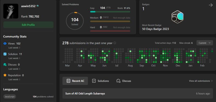Click the info icon next to submissions count
This screenshot has height=102, width=216.
click(x=115, y=43)
